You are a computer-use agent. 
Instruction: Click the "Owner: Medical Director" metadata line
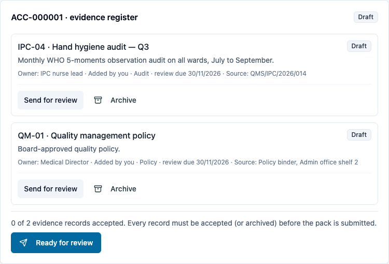point(188,162)
